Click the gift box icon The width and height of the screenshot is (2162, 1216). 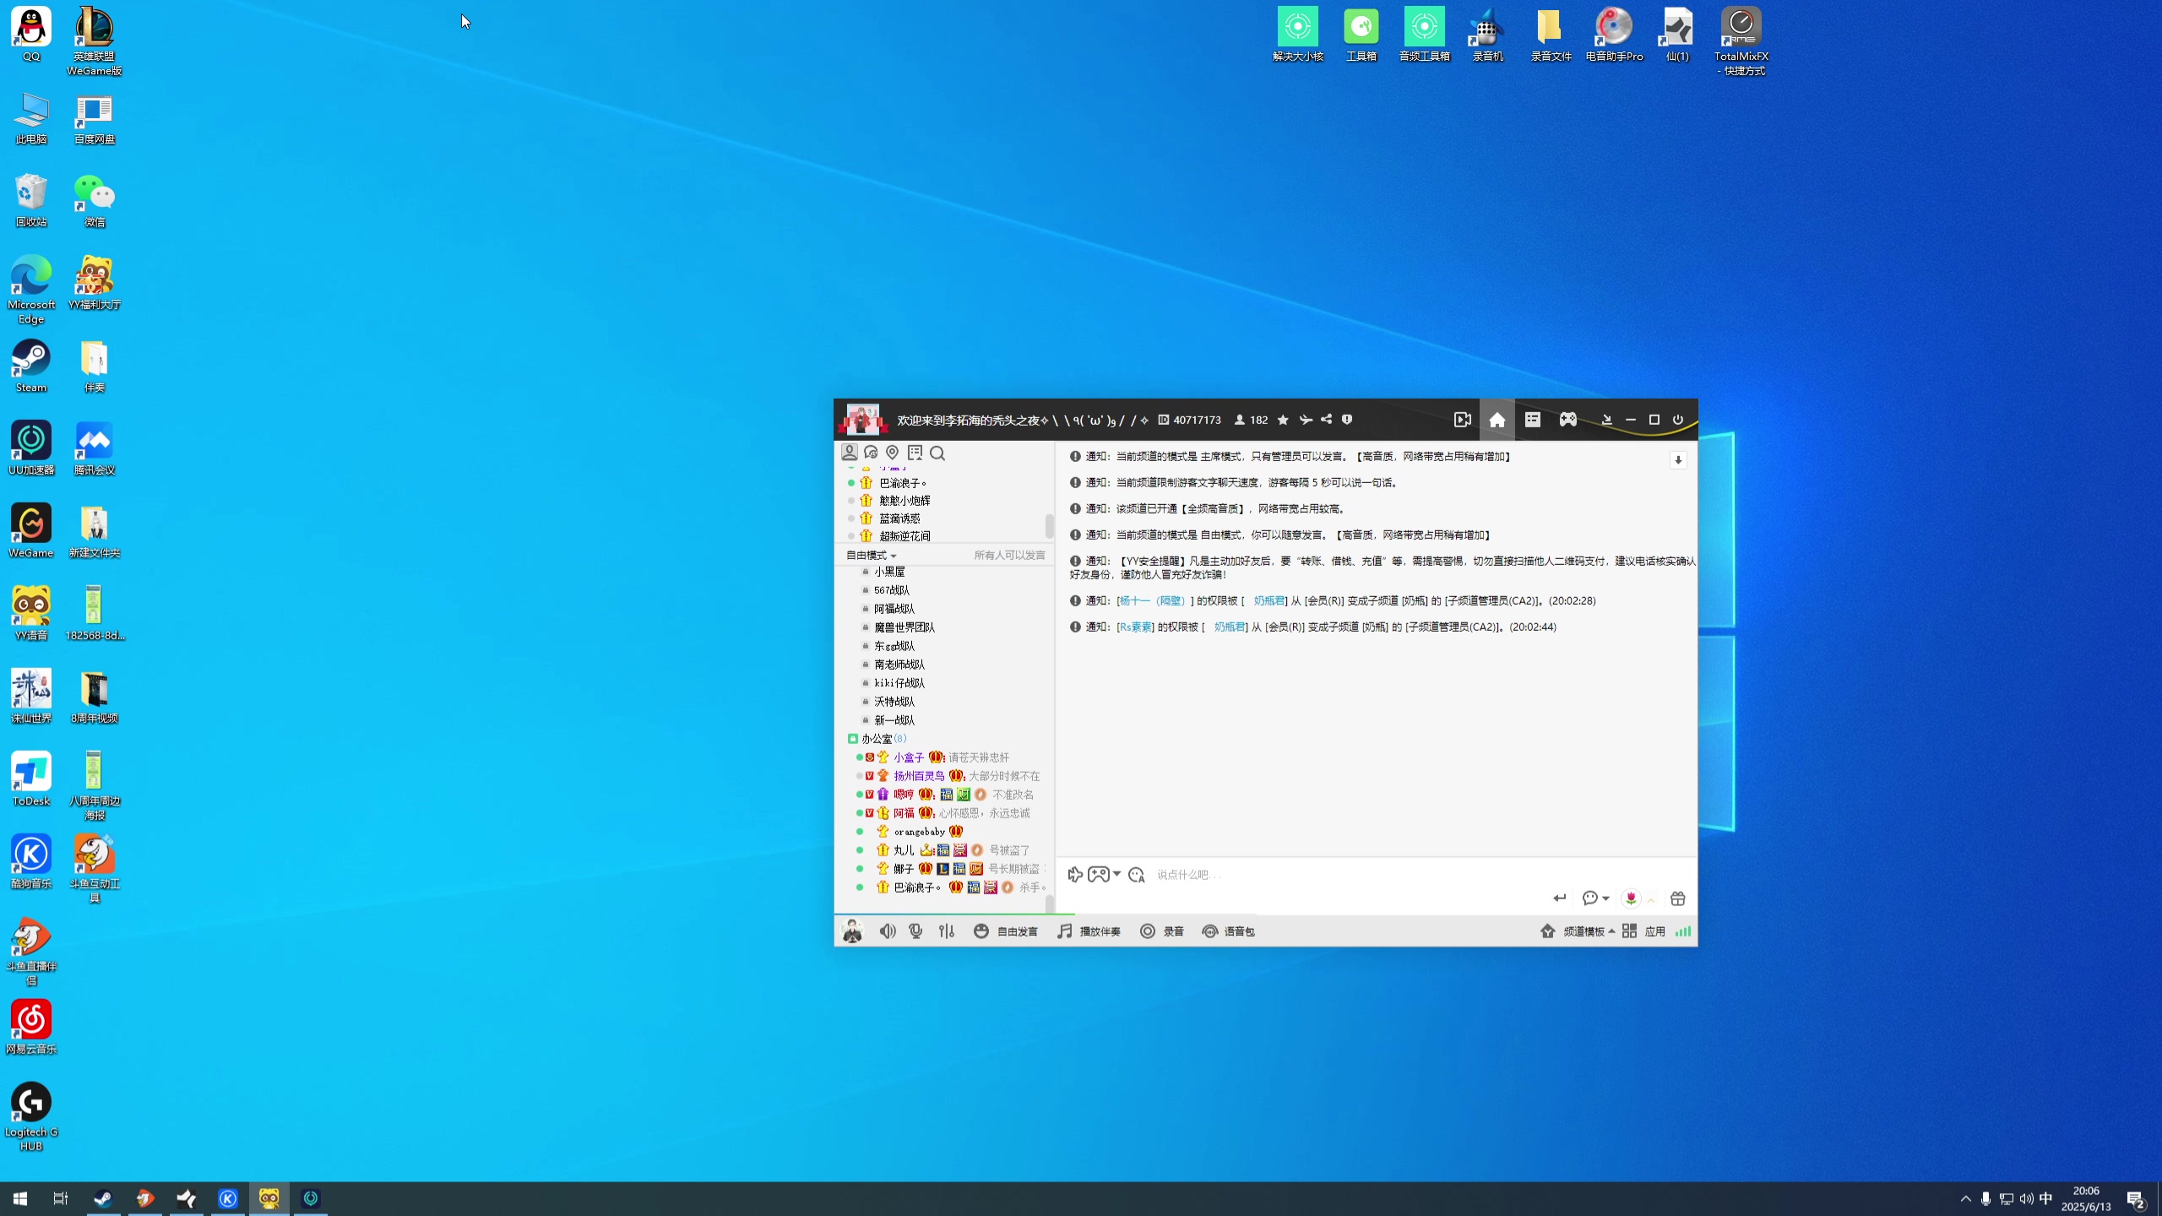tap(1678, 898)
